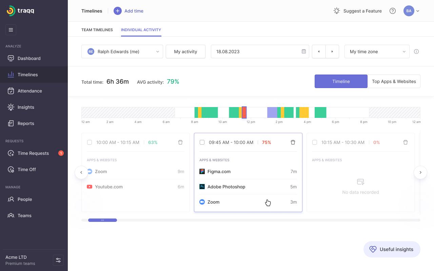Switch to Top Apps & Websites view

click(x=394, y=81)
